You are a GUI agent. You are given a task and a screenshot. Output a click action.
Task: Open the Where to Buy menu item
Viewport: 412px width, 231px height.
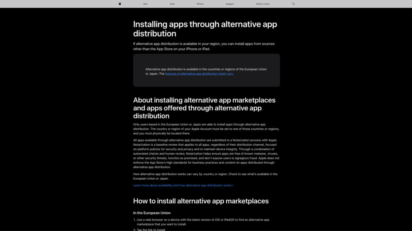[x=262, y=4]
